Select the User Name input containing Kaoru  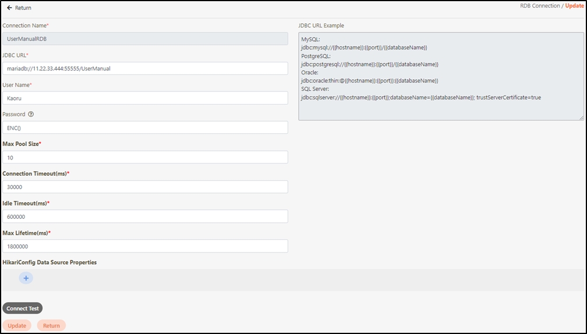145,98
